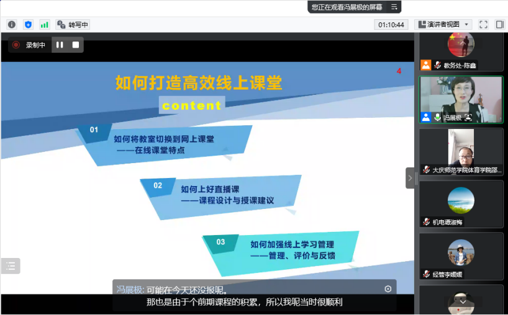Stop the recording
This screenshot has height=315, width=508.
[75, 45]
